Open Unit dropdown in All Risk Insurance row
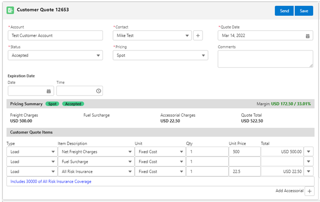Screen dimensions: 320x202 coord(160,171)
